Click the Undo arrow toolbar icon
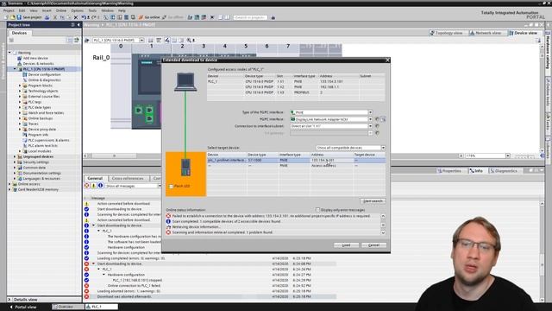Viewport: 552px width, 311px height. (84, 17)
